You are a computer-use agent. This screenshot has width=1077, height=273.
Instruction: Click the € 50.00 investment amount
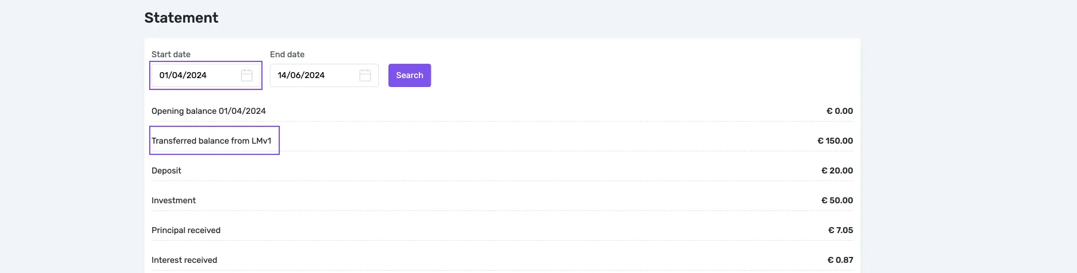pos(837,200)
